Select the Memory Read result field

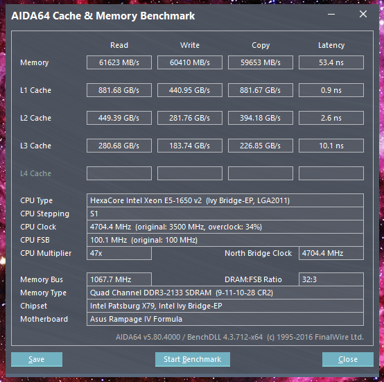119,62
